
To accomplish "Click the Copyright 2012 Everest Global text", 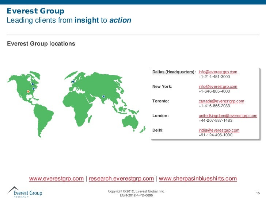I will click(136, 191).
